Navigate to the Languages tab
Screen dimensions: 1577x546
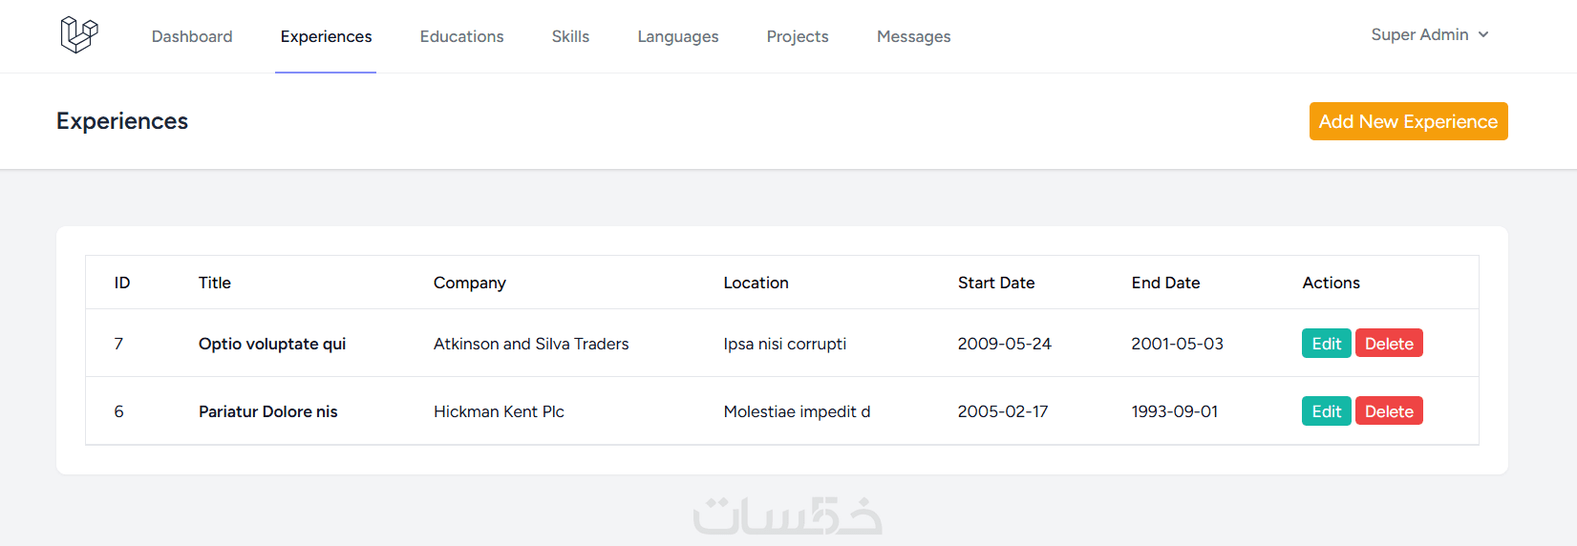click(678, 36)
